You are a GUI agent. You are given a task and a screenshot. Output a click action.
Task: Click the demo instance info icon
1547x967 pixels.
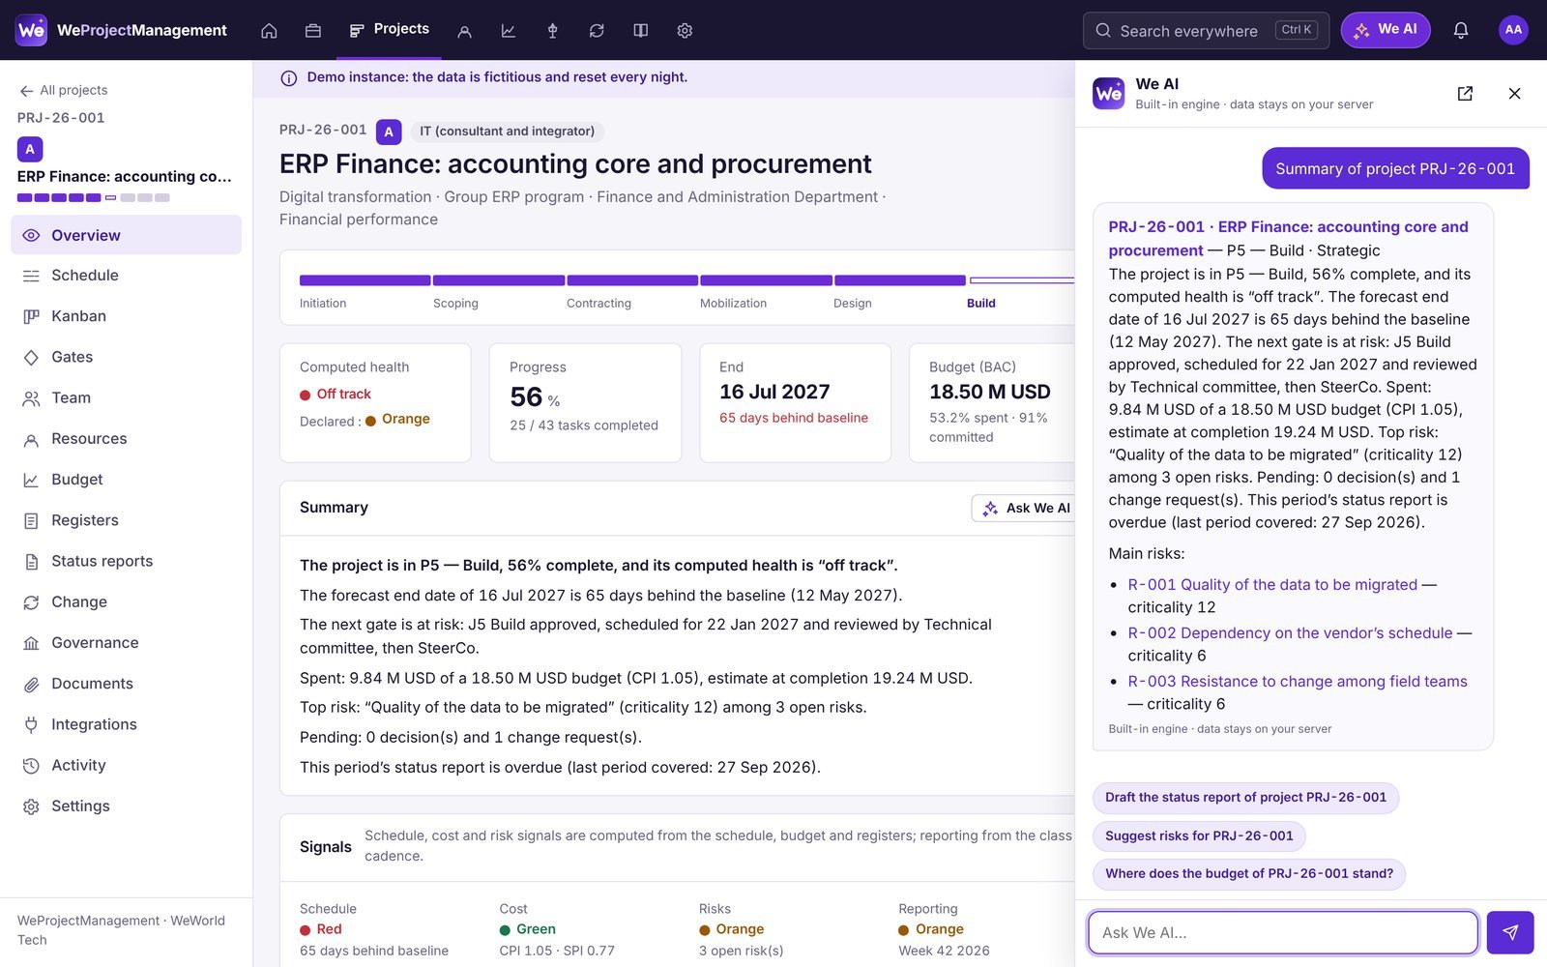(x=288, y=78)
